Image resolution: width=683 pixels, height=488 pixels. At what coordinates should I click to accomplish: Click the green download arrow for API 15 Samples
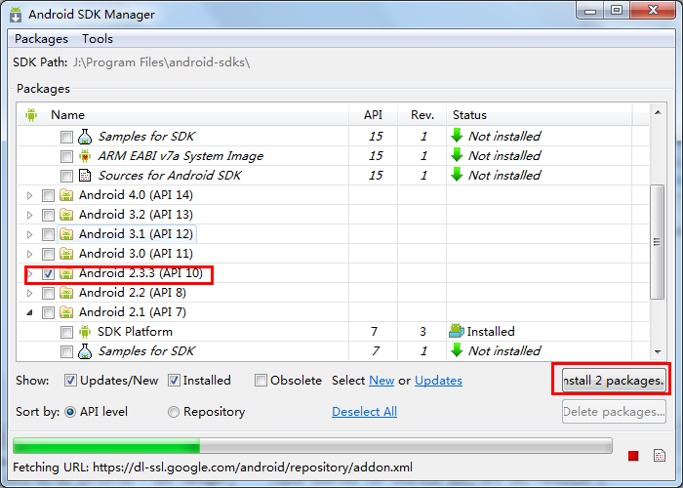coord(457,136)
